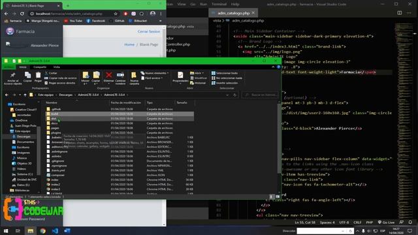Screen dimensions: 418x235
Task: Open the Abrir dropdown in ribbon
Action: coord(197,73)
